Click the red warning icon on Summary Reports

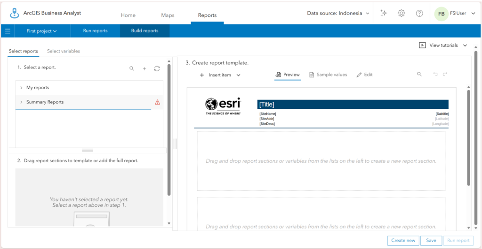pyautogui.click(x=157, y=102)
